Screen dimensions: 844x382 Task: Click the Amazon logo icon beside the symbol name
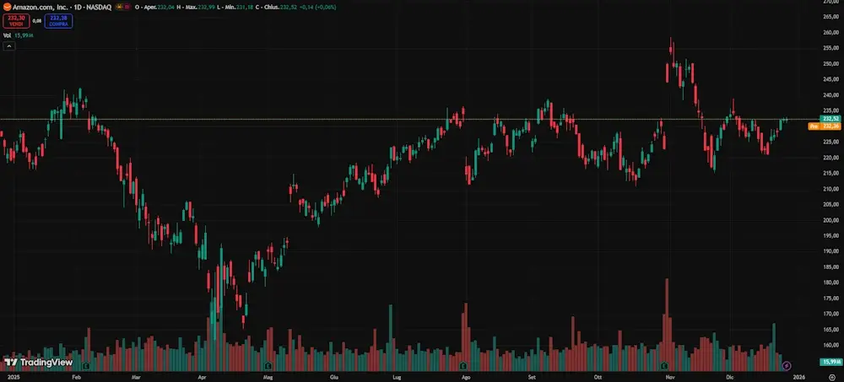(x=7, y=7)
